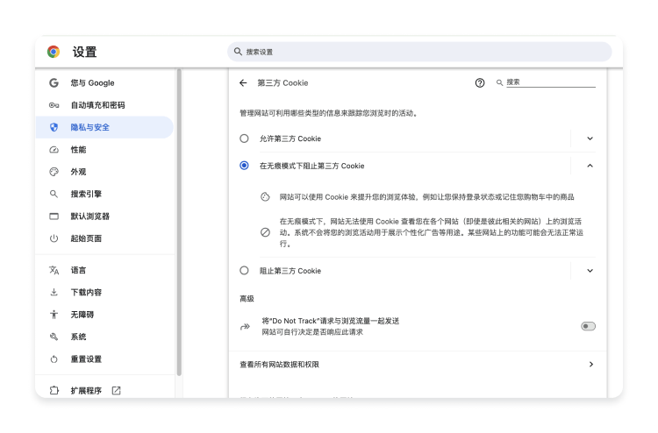Open 下载内容 settings section
The width and height of the screenshot is (658, 433).
[104, 292]
